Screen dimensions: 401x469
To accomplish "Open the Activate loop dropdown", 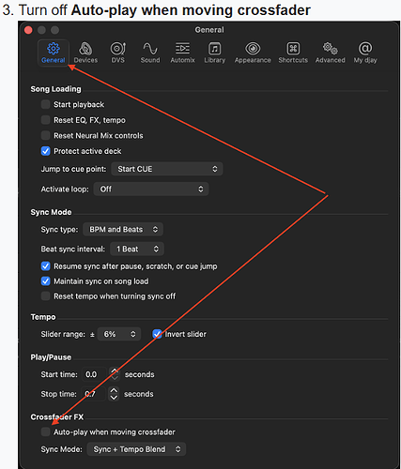I will (151, 189).
